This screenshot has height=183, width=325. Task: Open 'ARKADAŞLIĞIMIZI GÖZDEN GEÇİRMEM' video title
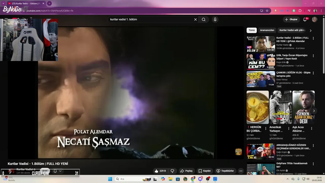(293, 147)
